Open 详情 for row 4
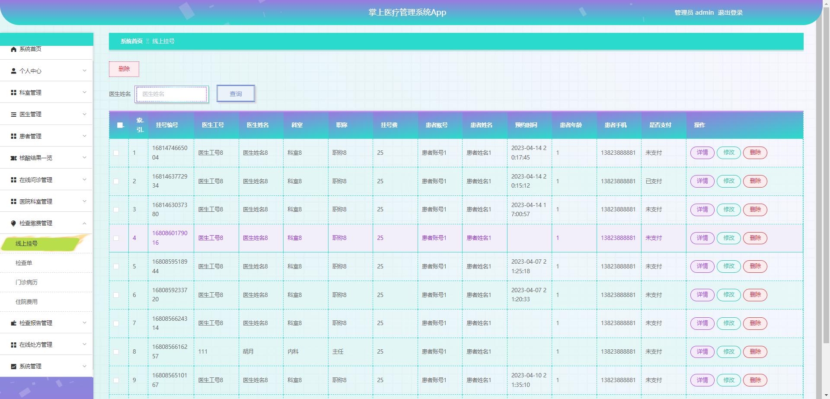Image resolution: width=830 pixels, height=399 pixels. click(x=702, y=238)
